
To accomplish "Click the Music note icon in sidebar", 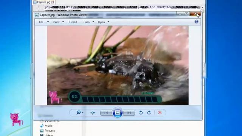I will click(x=42, y=126).
